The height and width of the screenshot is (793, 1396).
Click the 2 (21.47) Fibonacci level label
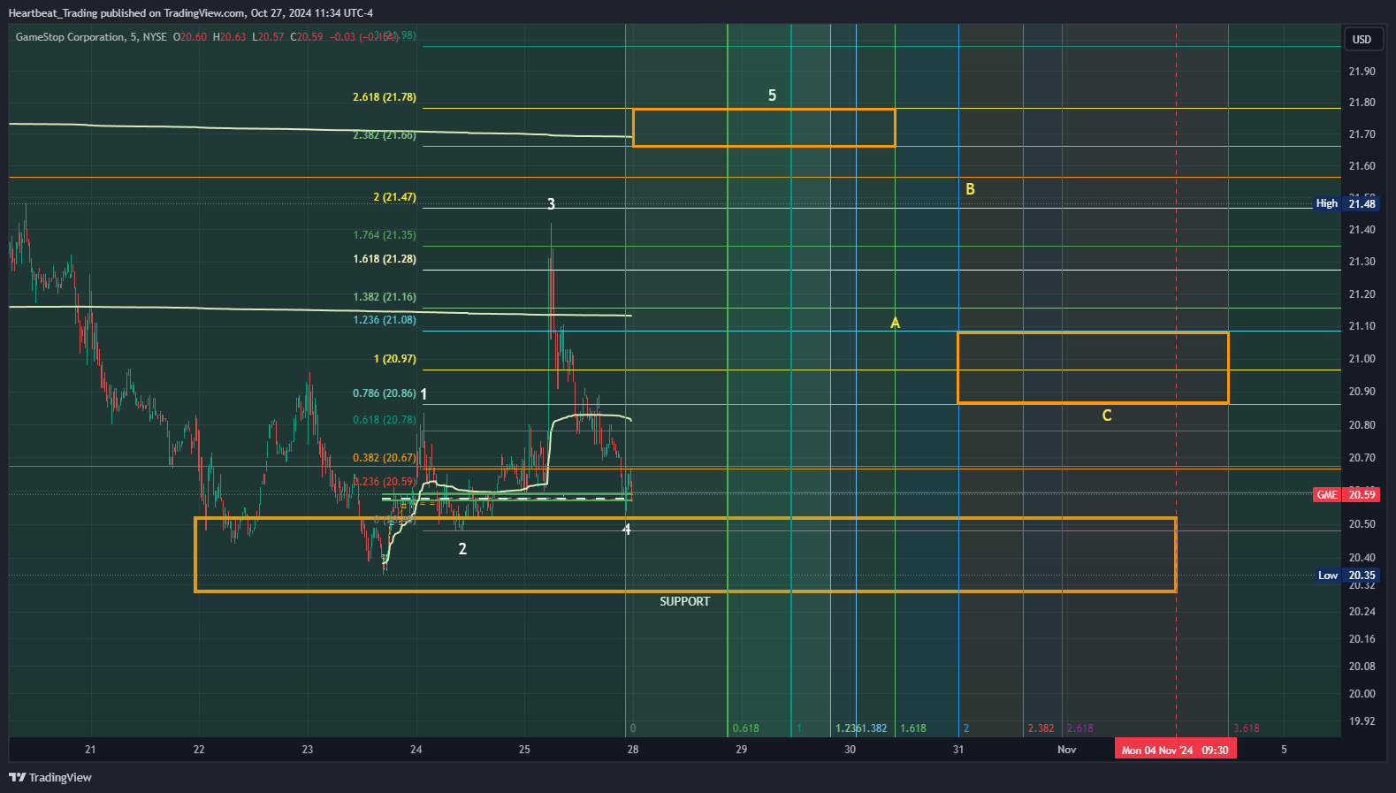(x=394, y=197)
